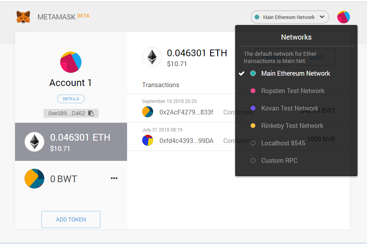Click the MetaMask fox logo
Image resolution: width=367 pixels, height=244 pixels.
[23, 17]
